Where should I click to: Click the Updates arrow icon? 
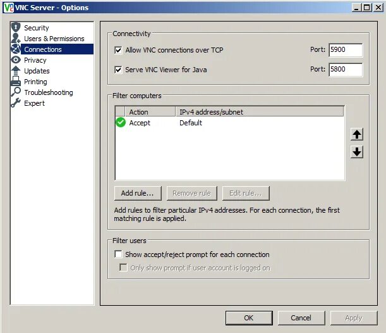(x=16, y=70)
